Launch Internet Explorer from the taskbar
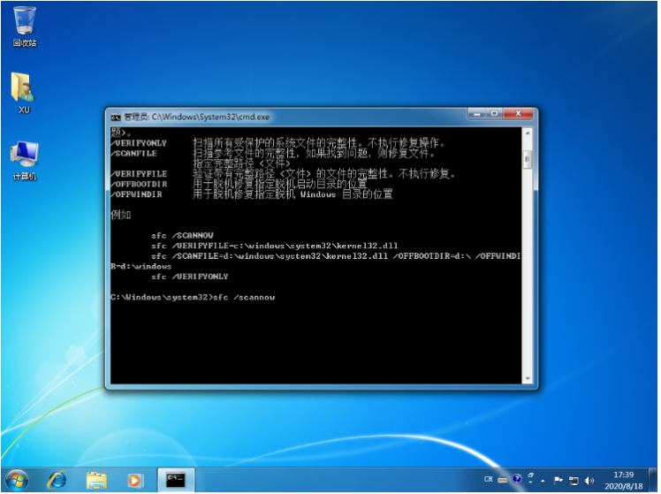This screenshot has width=661, height=494. [x=57, y=480]
